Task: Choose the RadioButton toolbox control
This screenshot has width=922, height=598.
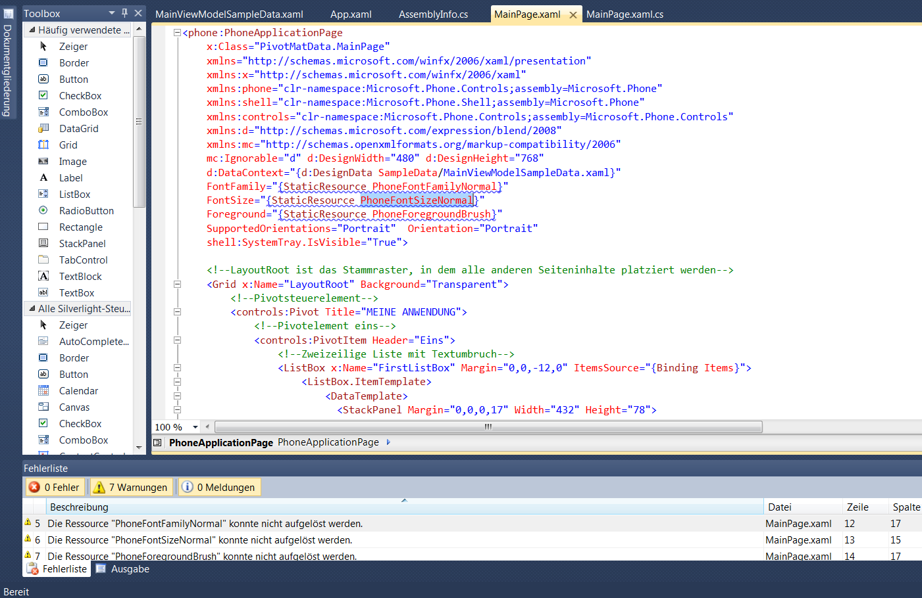Action: pyautogui.click(x=86, y=211)
